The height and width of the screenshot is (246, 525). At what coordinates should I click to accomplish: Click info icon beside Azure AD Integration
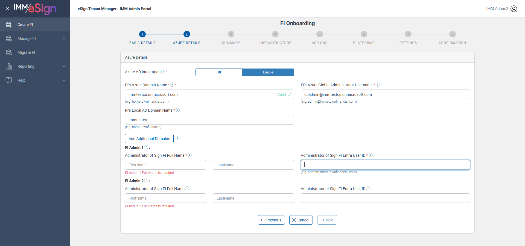click(x=163, y=72)
